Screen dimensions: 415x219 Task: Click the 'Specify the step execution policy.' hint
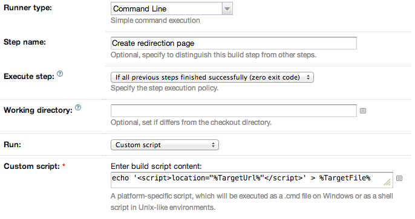pos(165,88)
